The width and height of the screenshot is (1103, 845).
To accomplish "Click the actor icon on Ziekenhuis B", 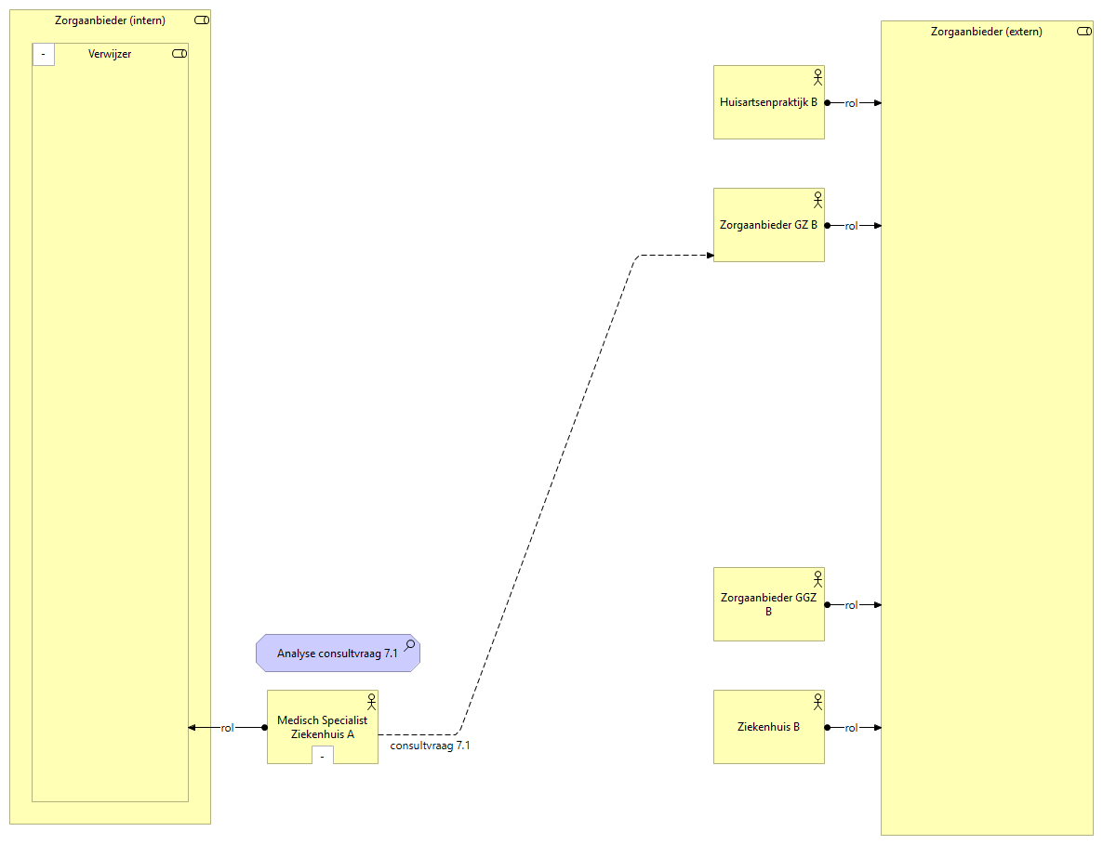I will (x=817, y=701).
